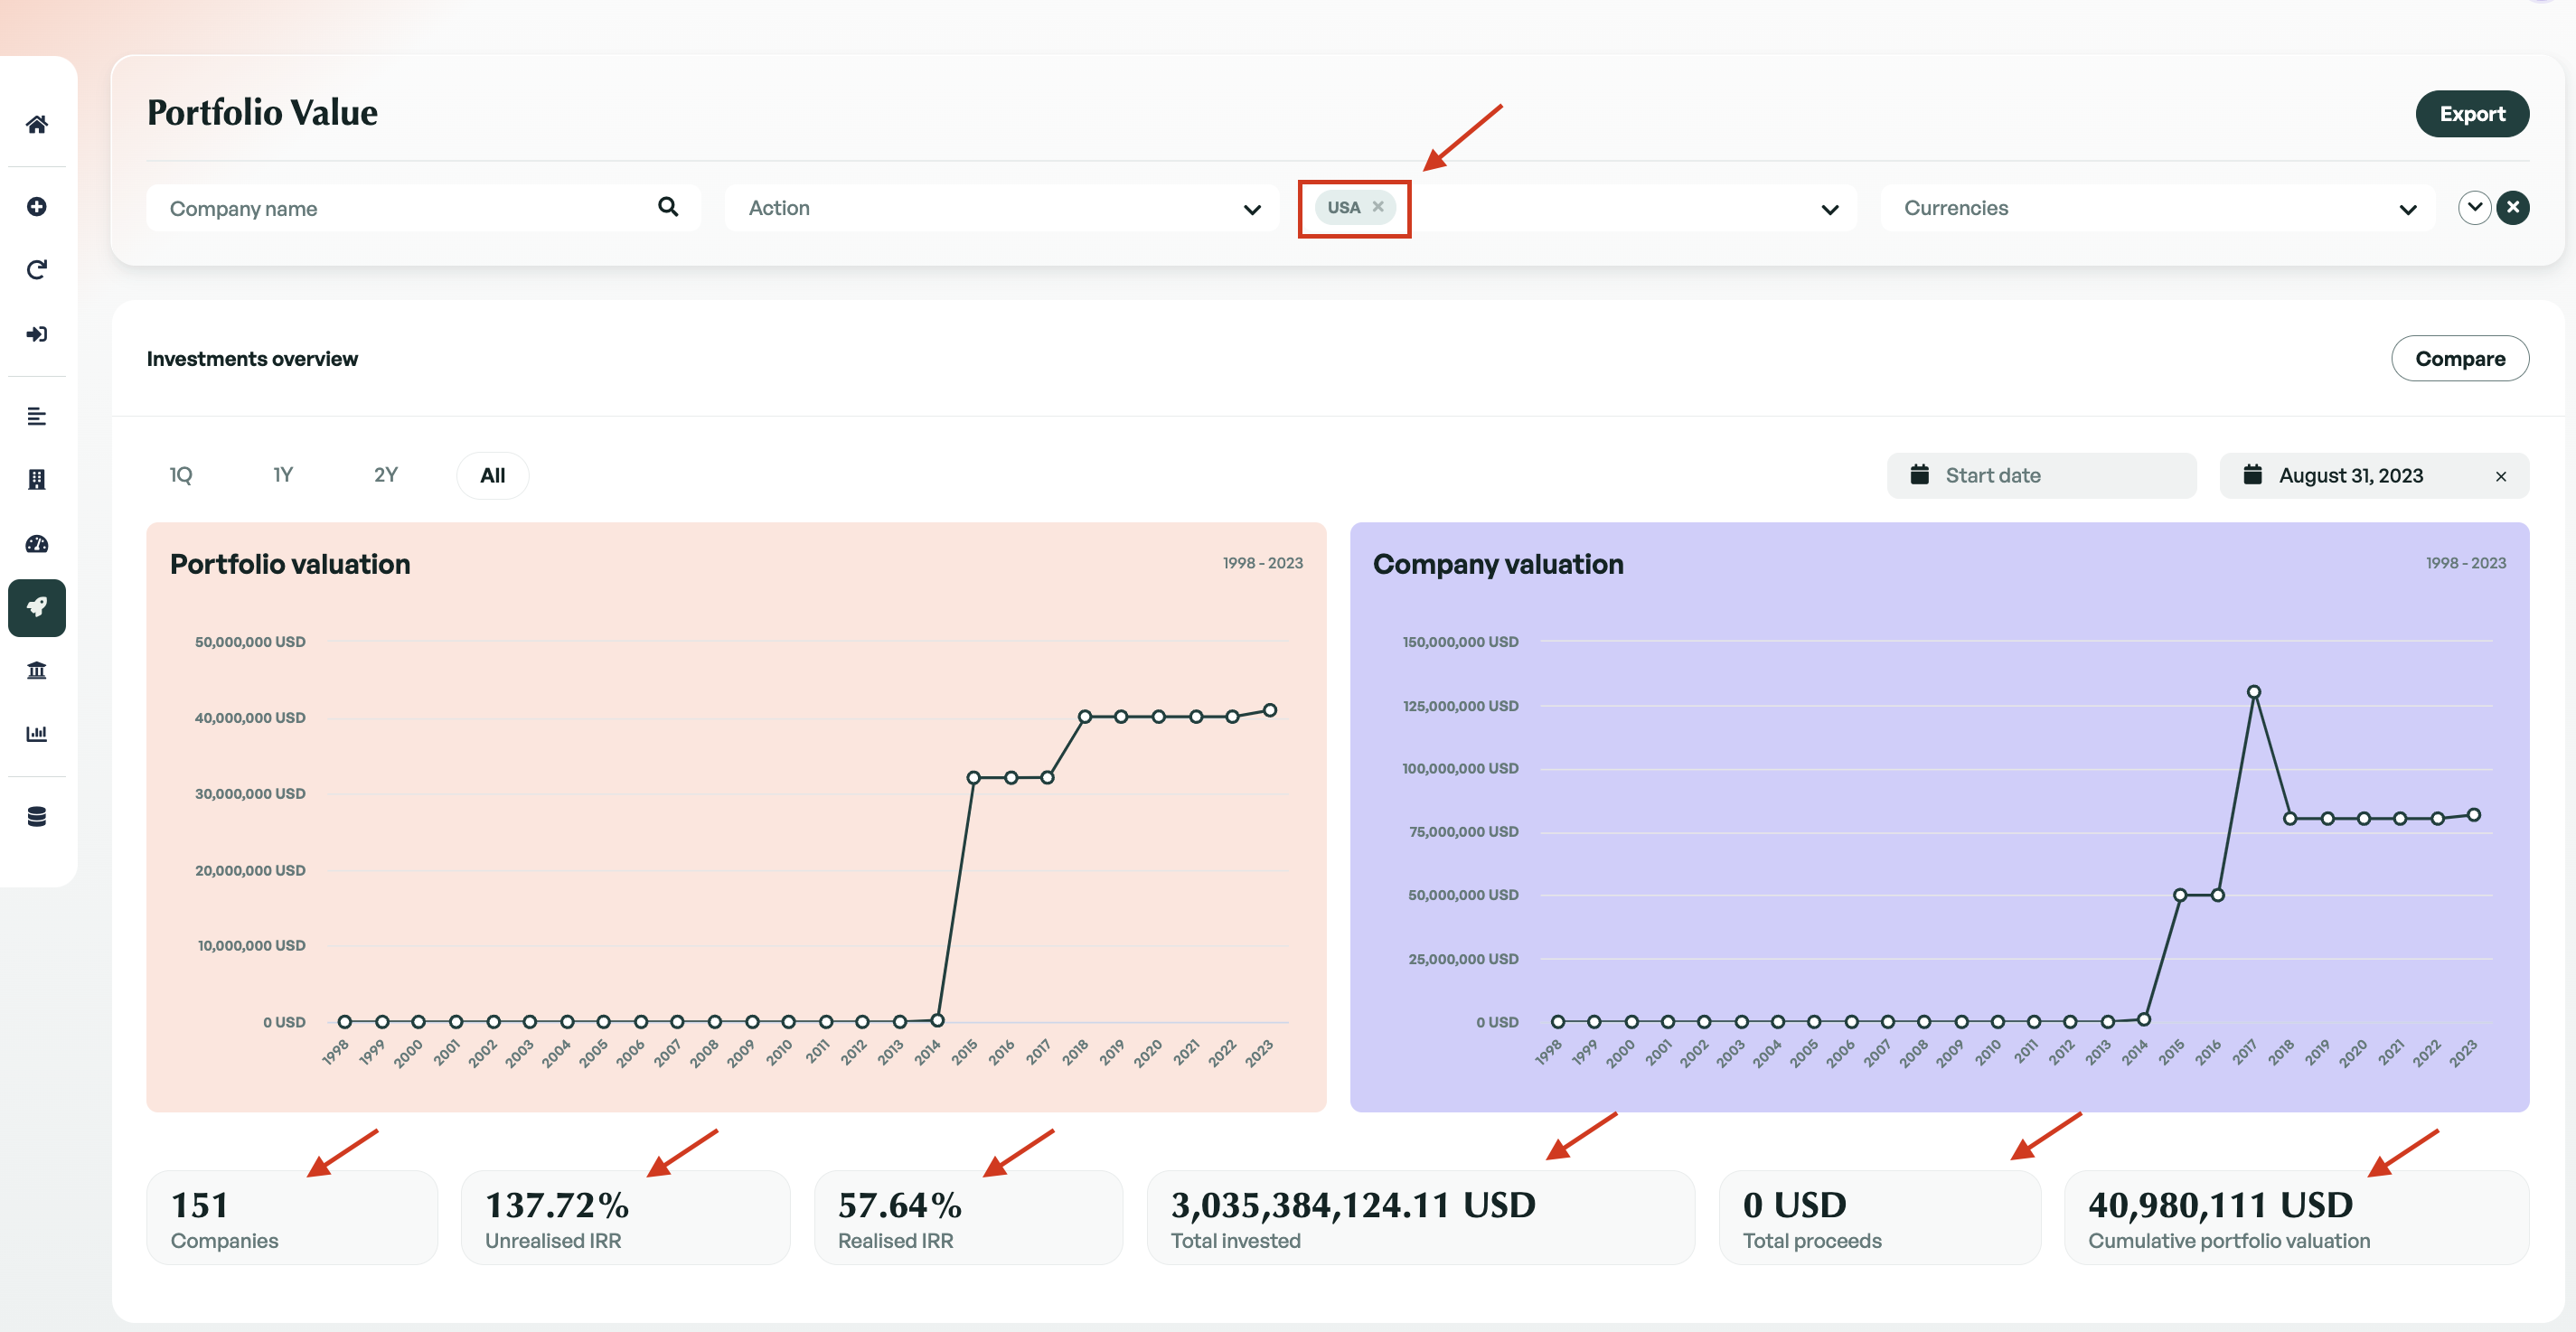
Task: Click the Export button
Action: [2472, 114]
